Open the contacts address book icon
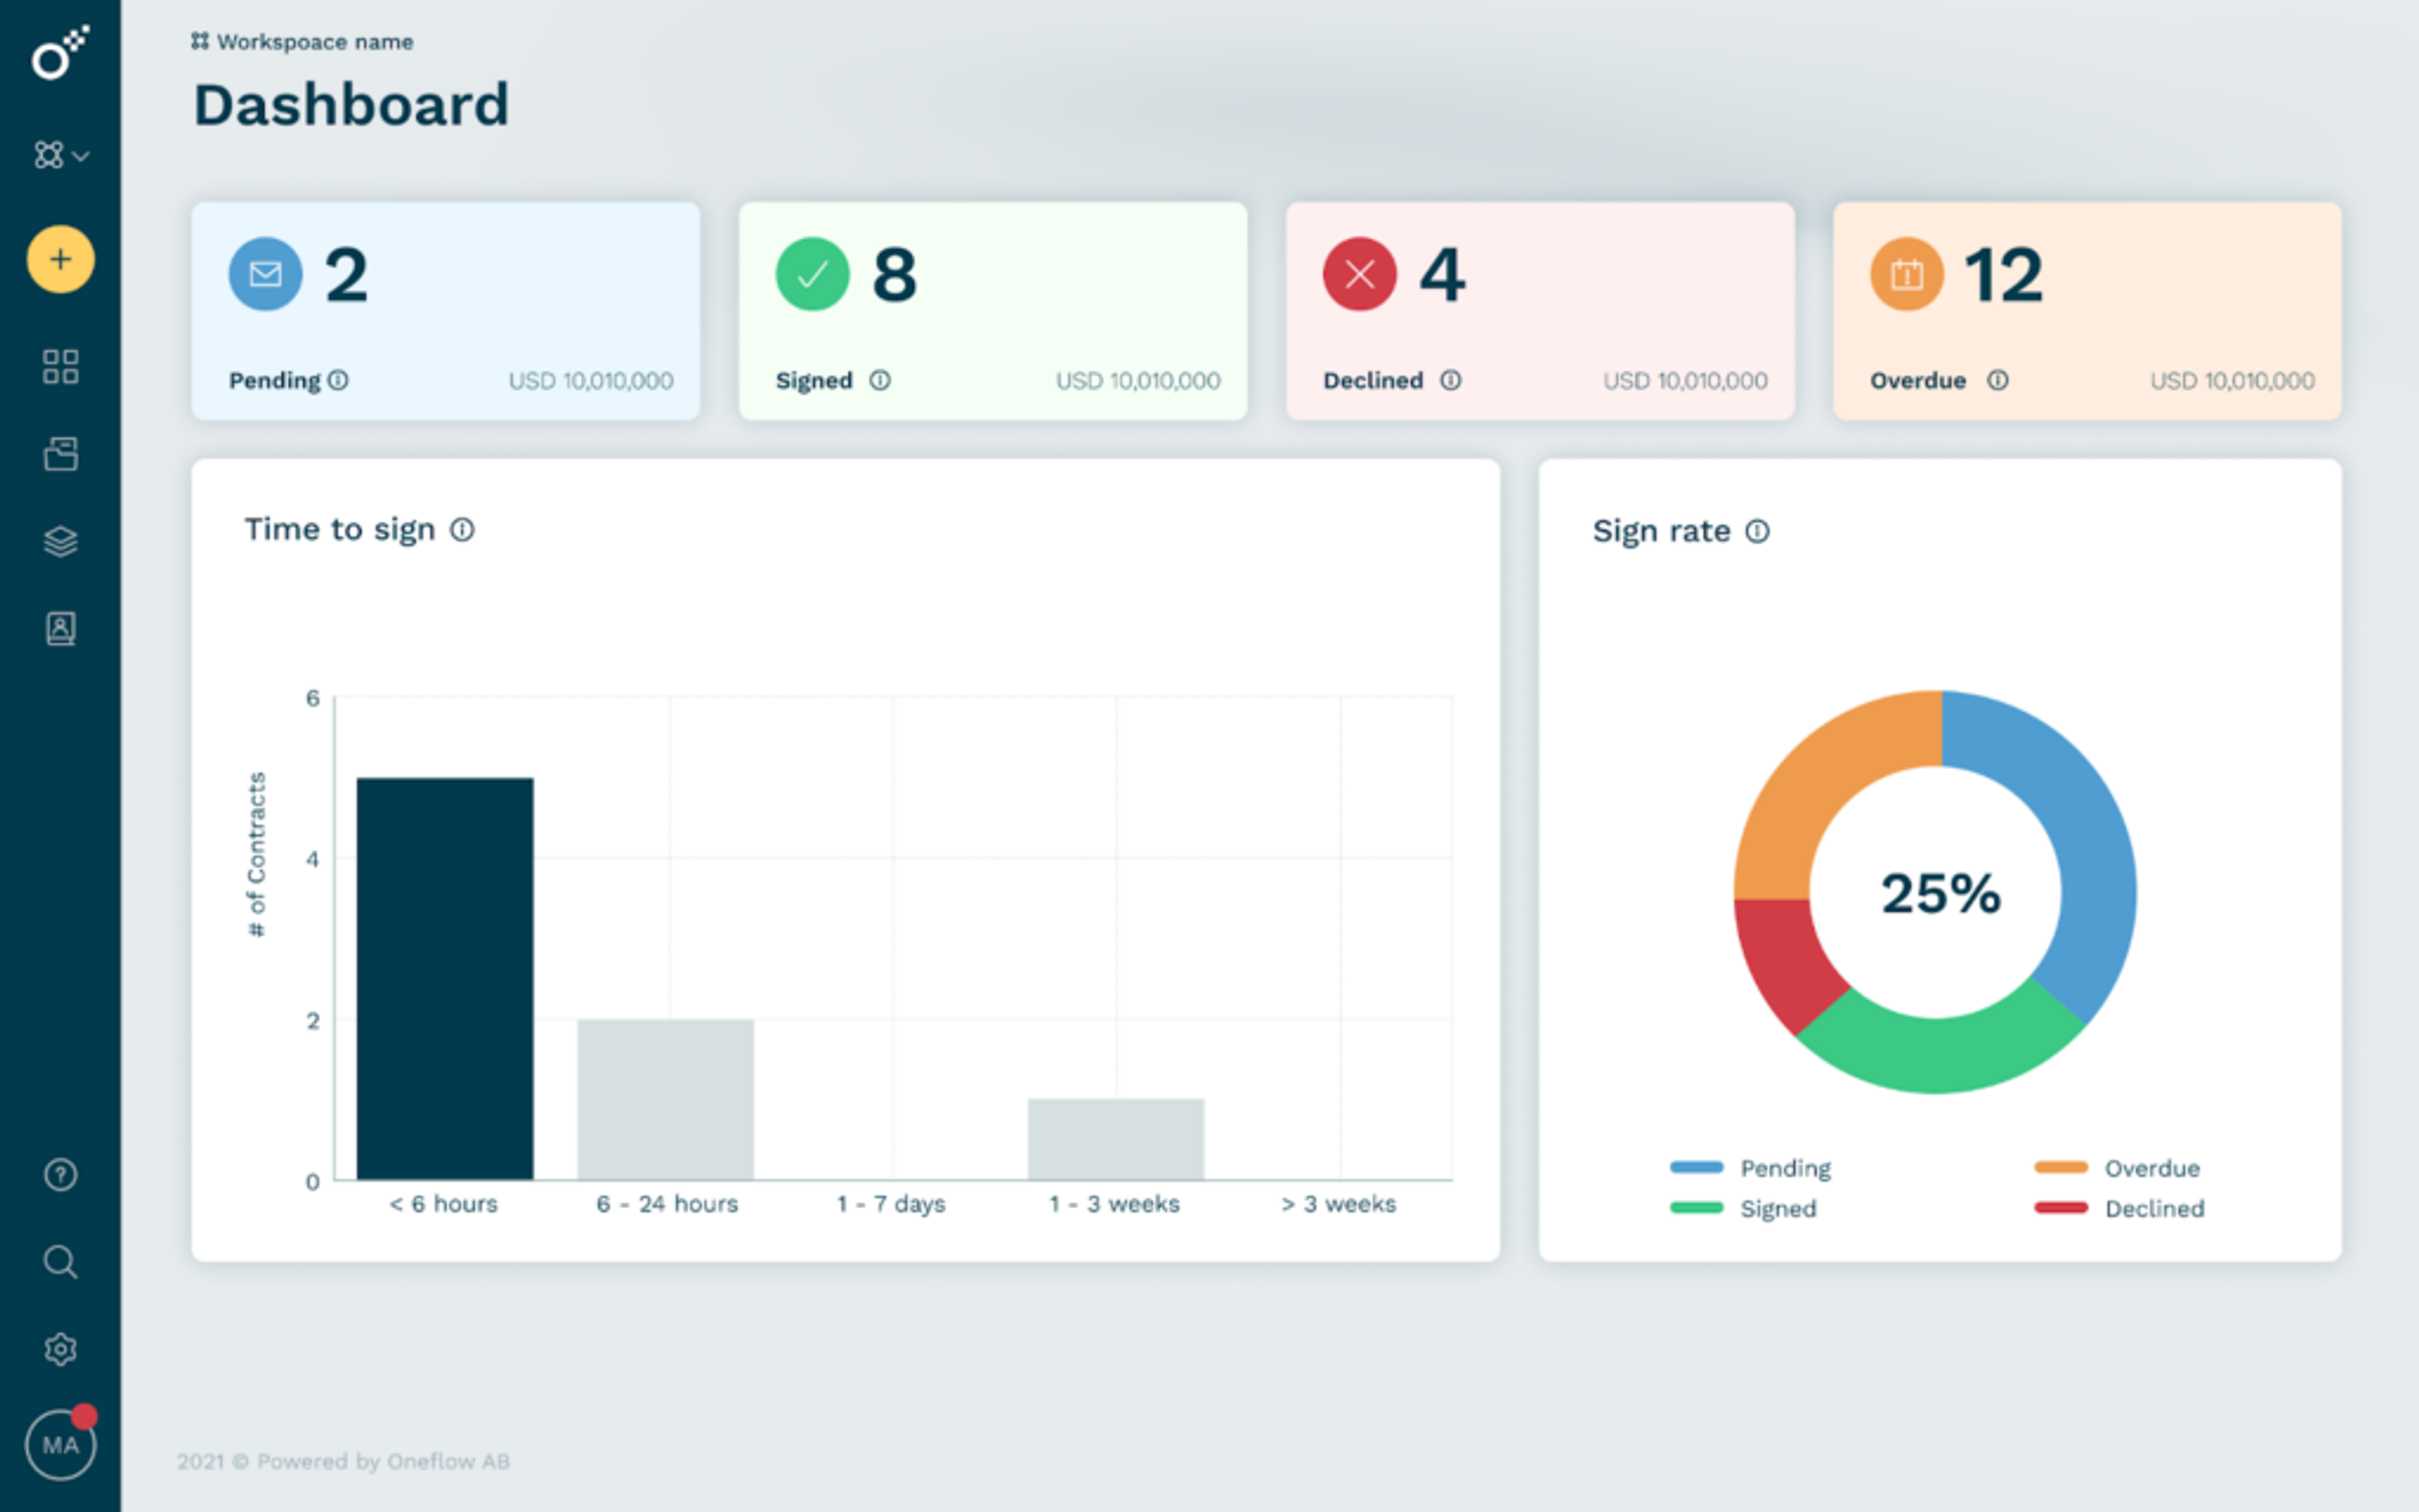 (x=60, y=628)
